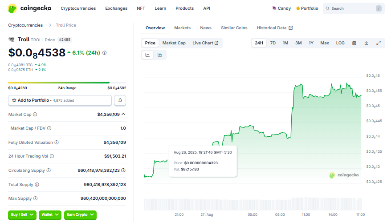This screenshot has width=391, height=222.
Task: Open the Candy rewards link
Action: click(x=281, y=8)
